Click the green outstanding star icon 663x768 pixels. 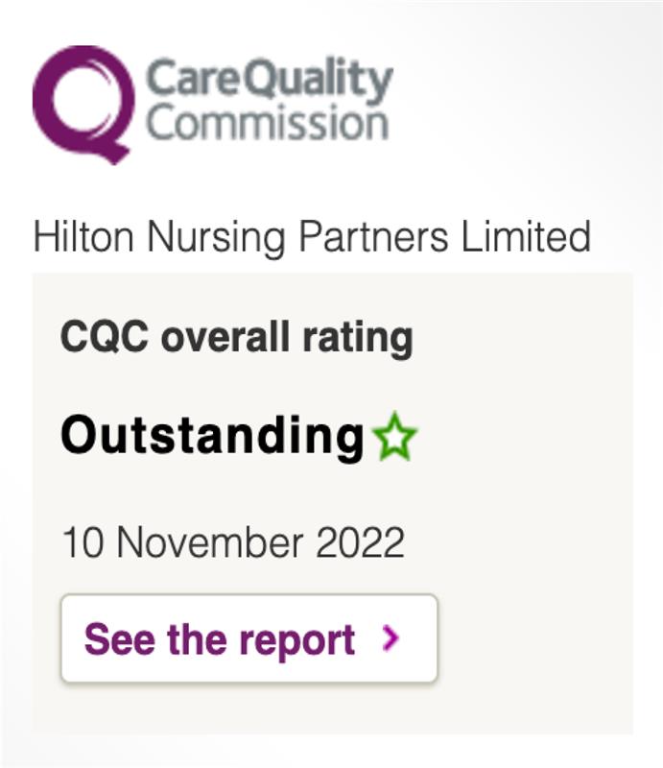pos(394,437)
